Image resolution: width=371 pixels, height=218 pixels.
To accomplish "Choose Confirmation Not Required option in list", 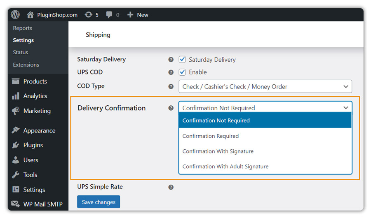I will 265,120.
